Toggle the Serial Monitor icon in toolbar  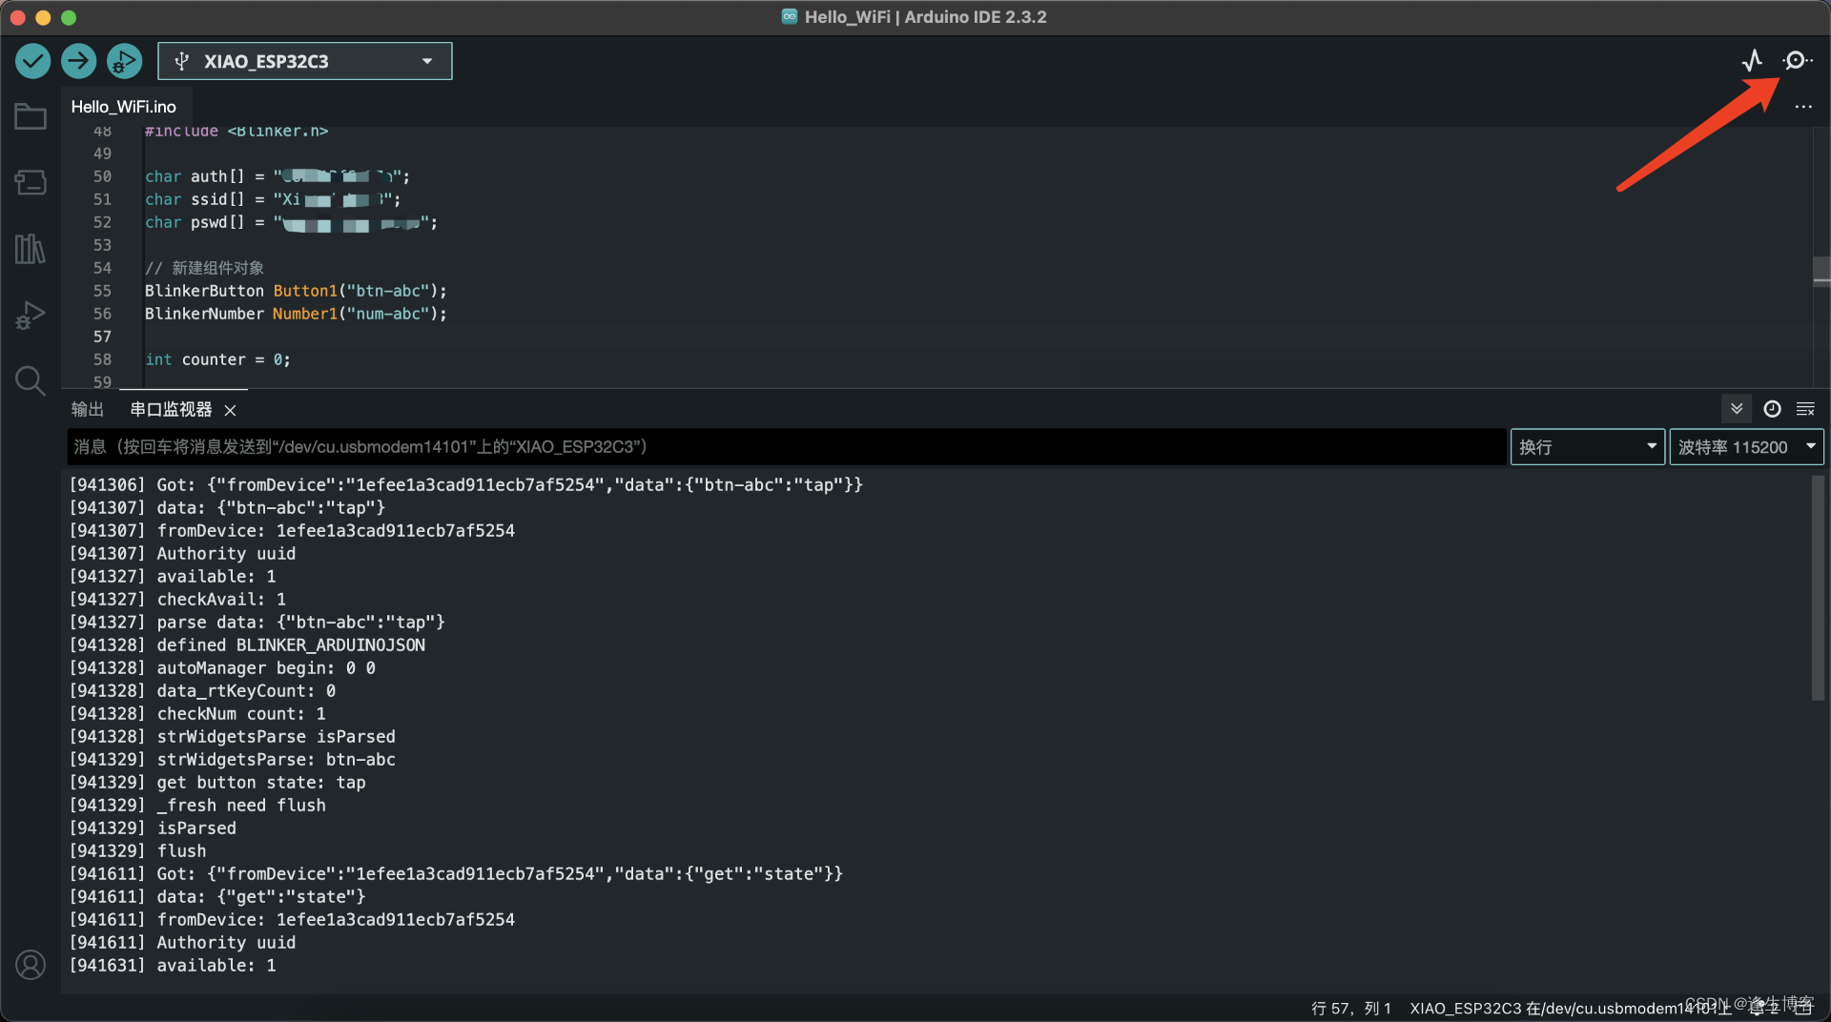pyautogui.click(x=1797, y=61)
